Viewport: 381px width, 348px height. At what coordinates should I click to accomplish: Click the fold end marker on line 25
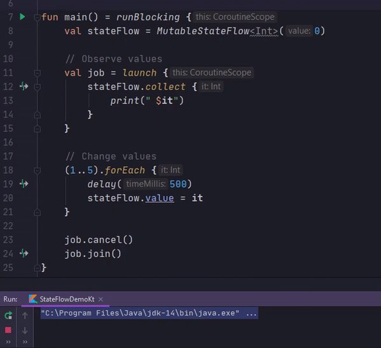[x=37, y=268]
